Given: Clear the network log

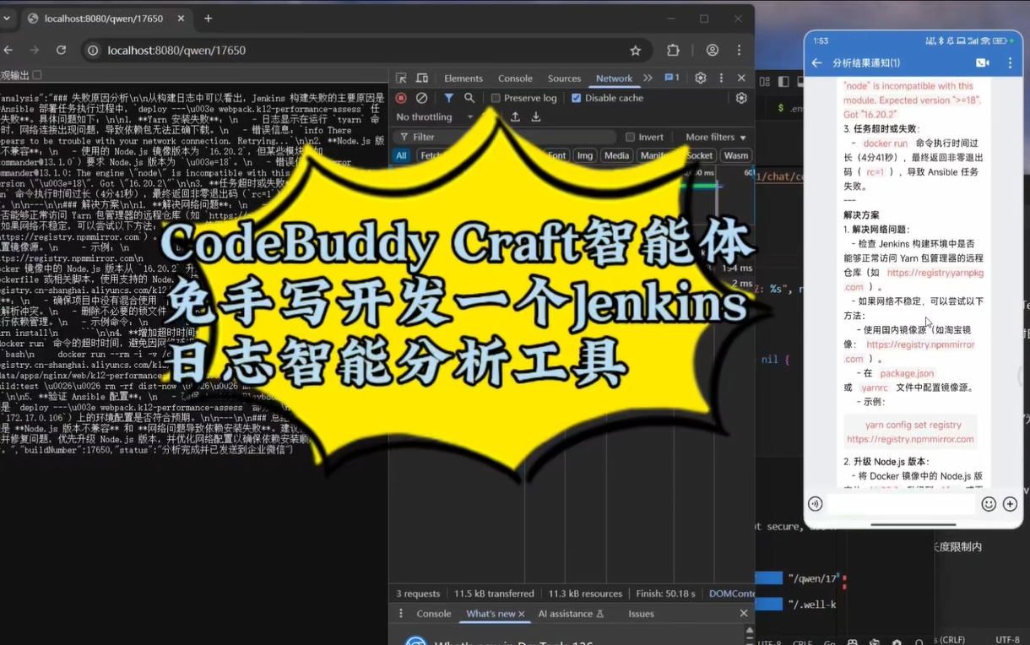Looking at the screenshot, I should (421, 98).
